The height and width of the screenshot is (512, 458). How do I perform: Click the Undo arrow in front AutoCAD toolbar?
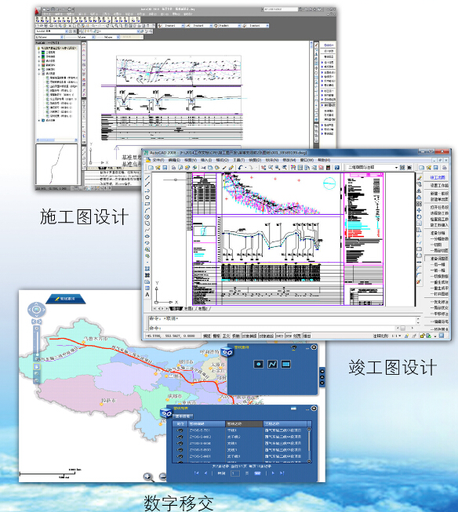(241, 168)
